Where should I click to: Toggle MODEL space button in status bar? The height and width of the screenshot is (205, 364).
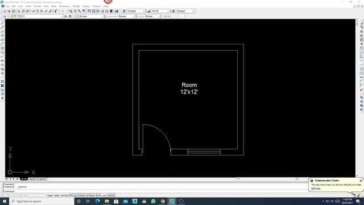pyautogui.click(x=112, y=196)
